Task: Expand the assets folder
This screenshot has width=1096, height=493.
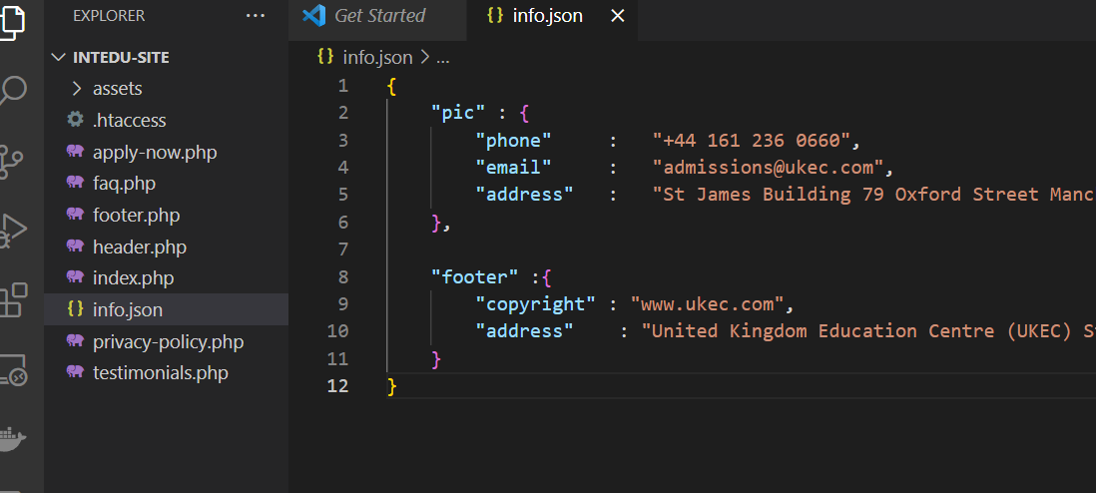Action: coord(117,89)
